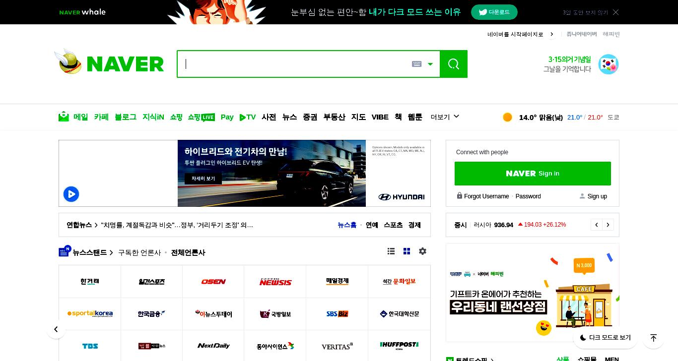The height and width of the screenshot is (361, 678).
Task: Open the 한겨레 publisher logo
Action: coord(90,282)
